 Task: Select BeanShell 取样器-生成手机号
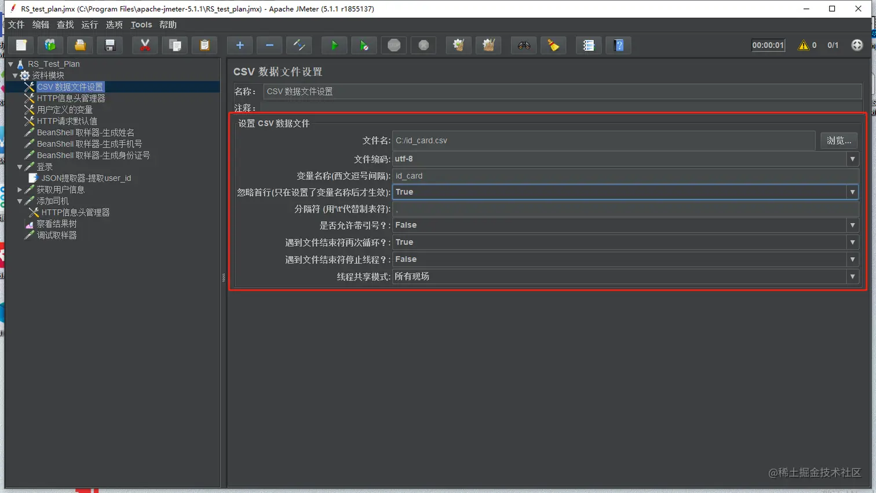tap(89, 144)
